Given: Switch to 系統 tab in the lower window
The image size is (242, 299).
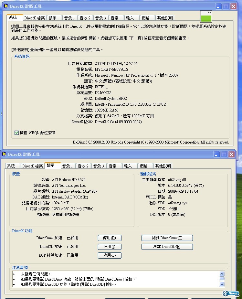Looking at the screenshot, I should (x=13, y=166).
